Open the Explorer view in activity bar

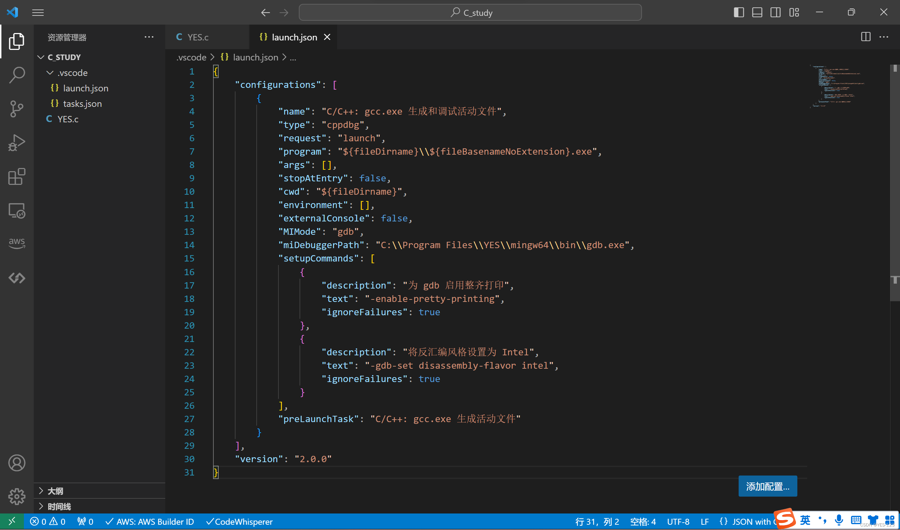[17, 41]
